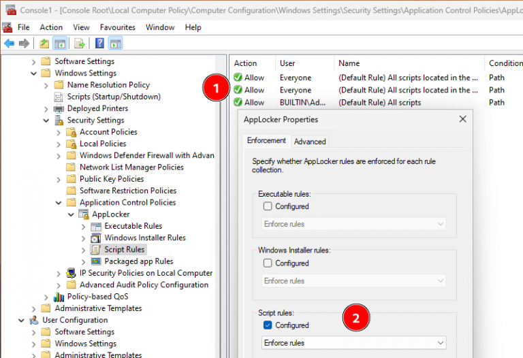Toggle the Show/Hide Action Pane icon
The image size is (523, 358).
(115, 44)
